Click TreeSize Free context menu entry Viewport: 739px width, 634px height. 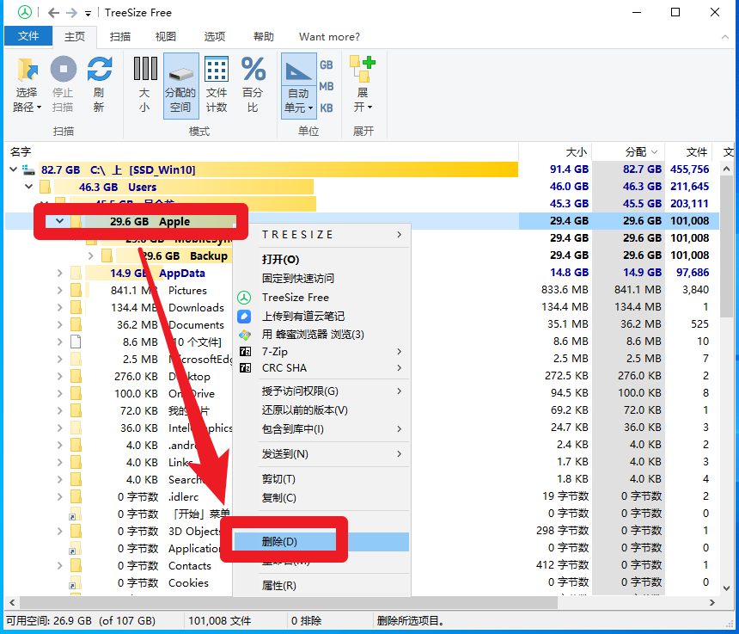click(322, 297)
